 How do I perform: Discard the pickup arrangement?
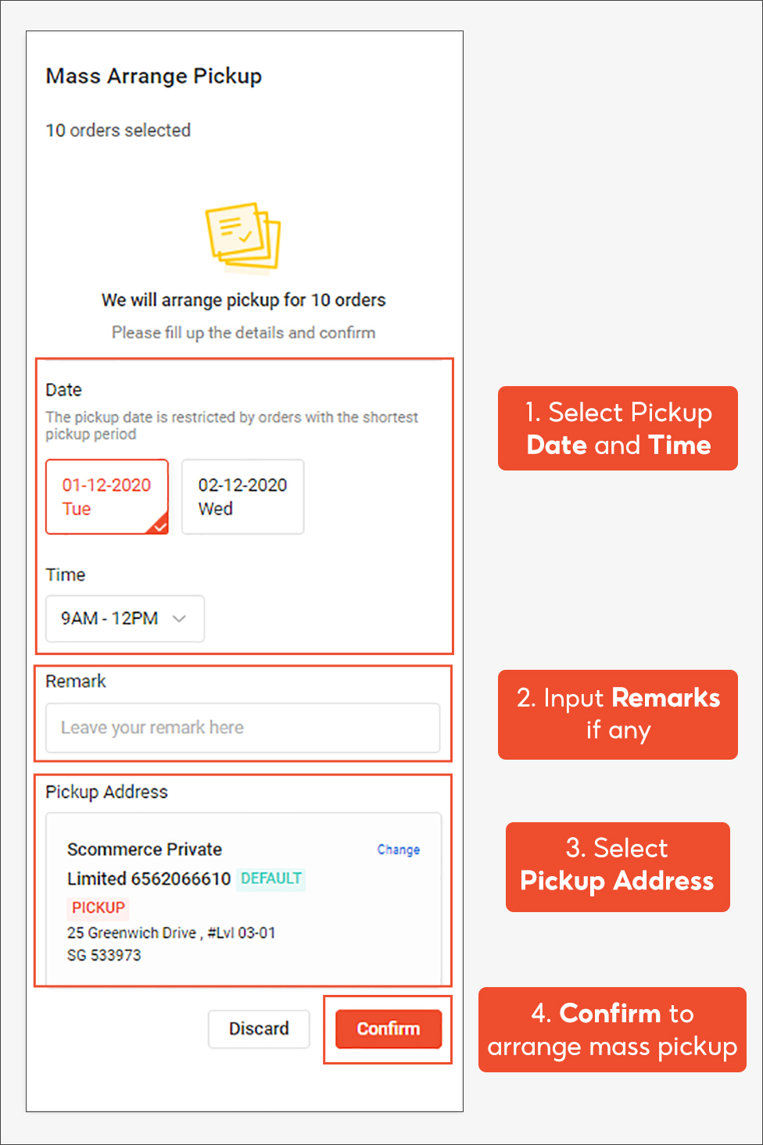coord(259,1029)
